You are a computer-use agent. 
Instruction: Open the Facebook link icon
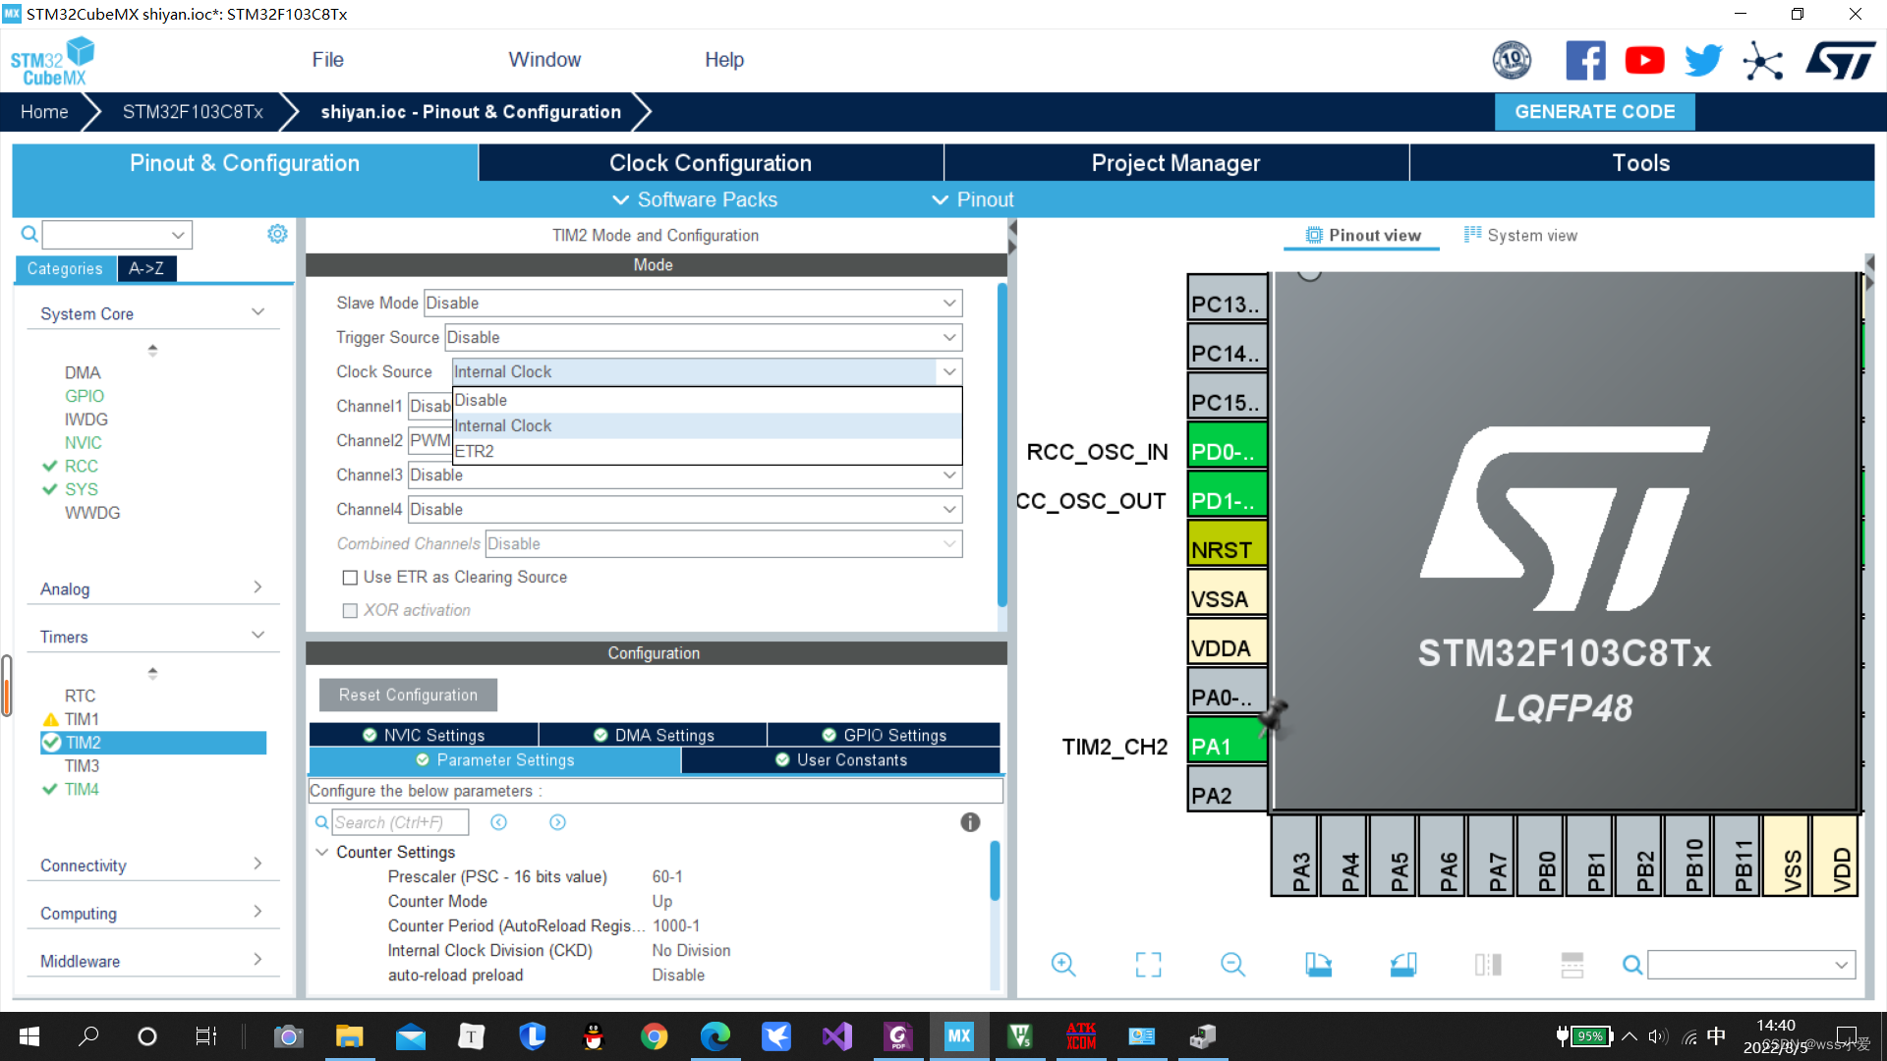1585,61
